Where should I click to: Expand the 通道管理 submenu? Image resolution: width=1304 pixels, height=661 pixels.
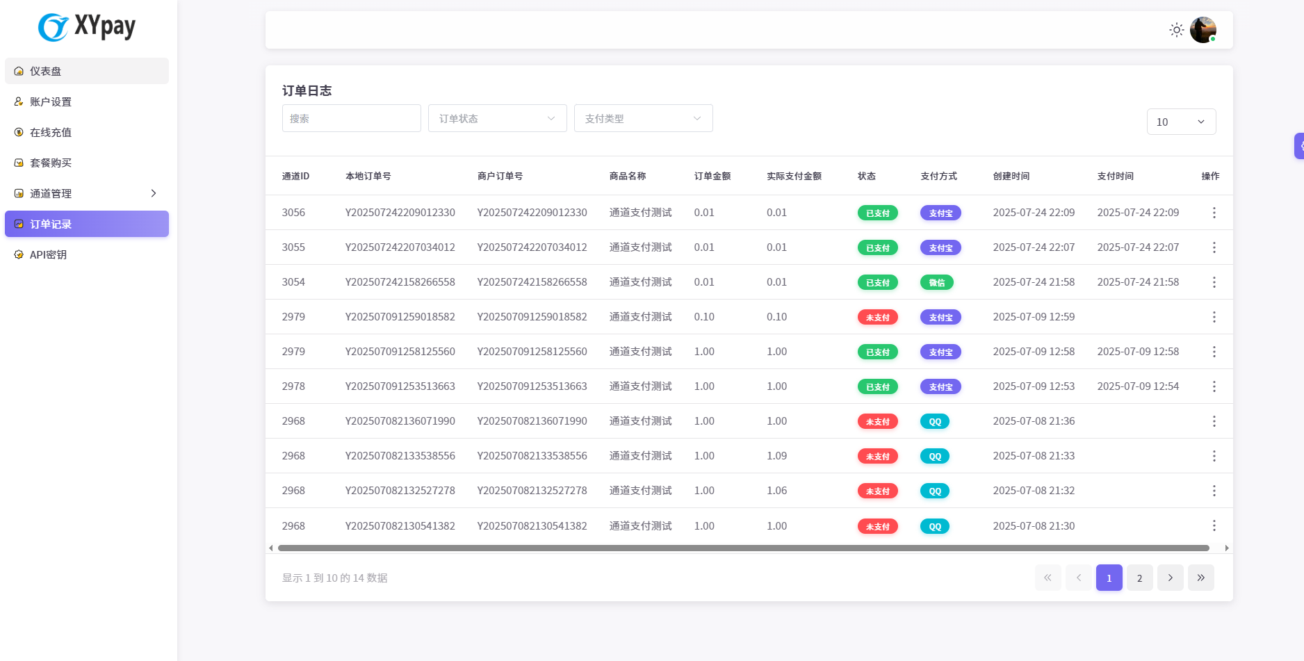(87, 193)
